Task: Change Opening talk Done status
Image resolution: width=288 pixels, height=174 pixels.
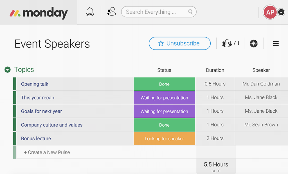Action: pos(164,84)
